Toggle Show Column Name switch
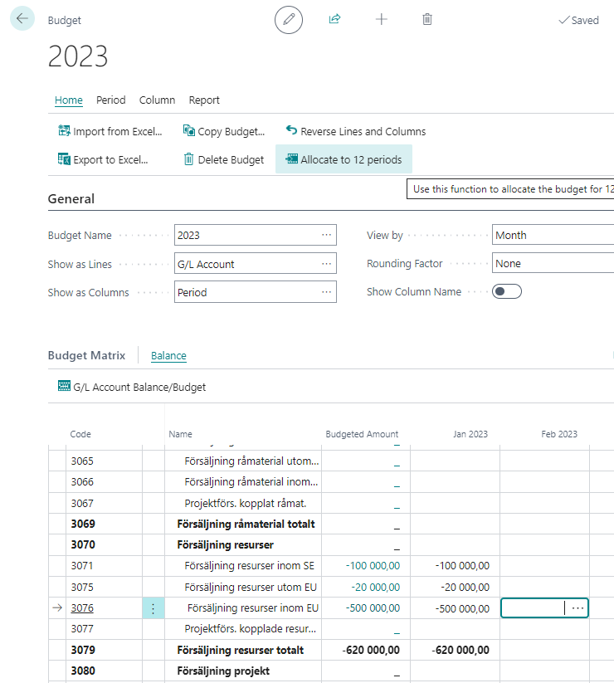 pyautogui.click(x=507, y=291)
